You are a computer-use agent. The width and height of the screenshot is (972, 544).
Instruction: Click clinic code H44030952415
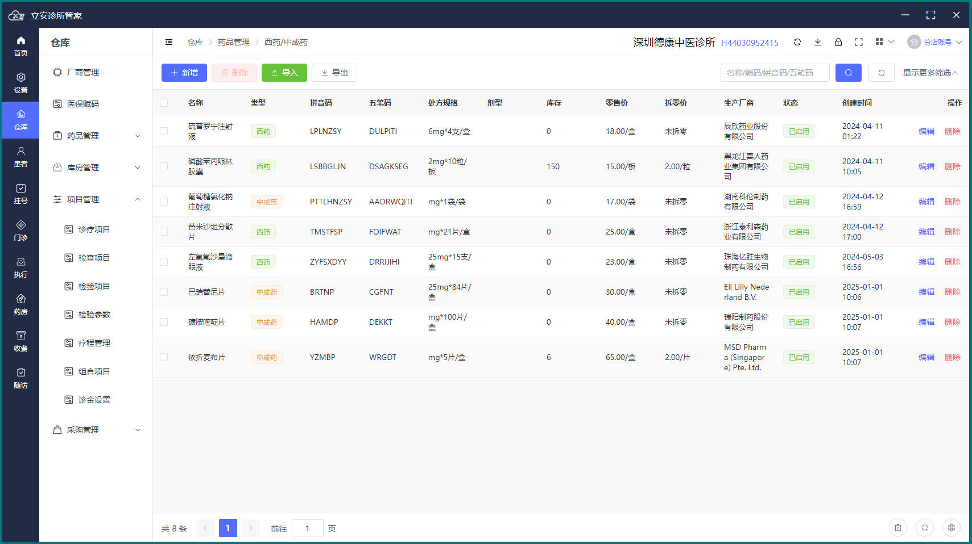tap(750, 43)
